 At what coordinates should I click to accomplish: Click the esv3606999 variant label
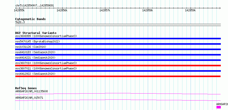(46, 36)
